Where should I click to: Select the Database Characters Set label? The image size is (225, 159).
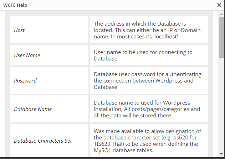(x=43, y=141)
